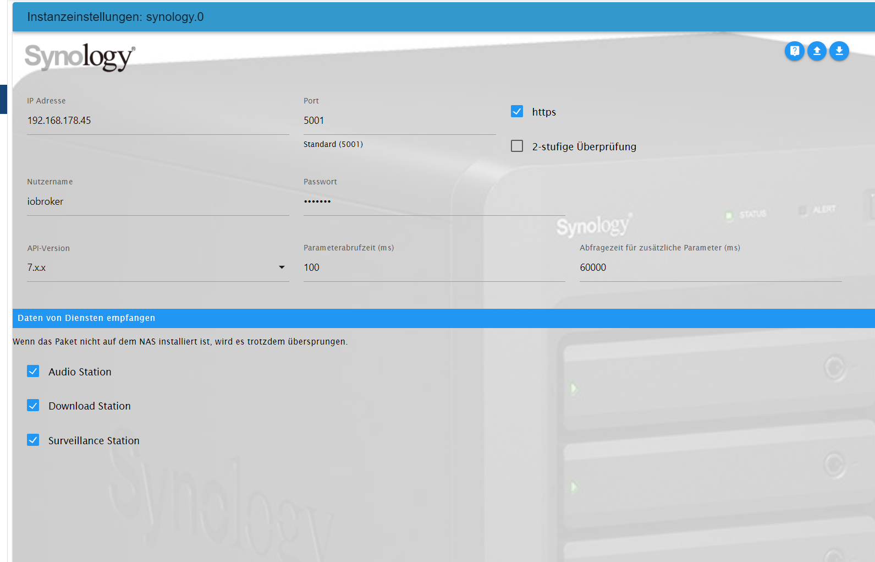Click the Synology logo
875x562 pixels.
(80, 57)
